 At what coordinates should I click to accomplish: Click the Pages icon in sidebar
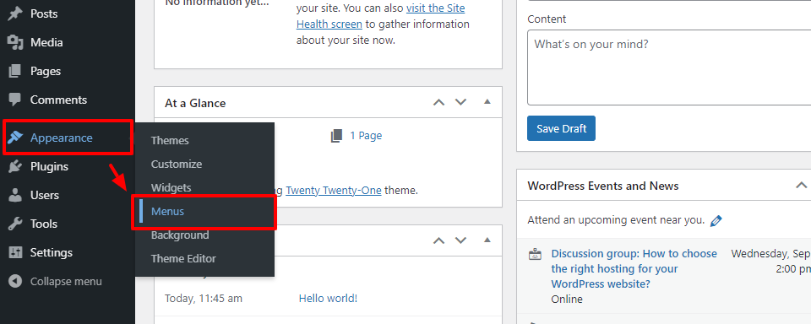coord(15,72)
